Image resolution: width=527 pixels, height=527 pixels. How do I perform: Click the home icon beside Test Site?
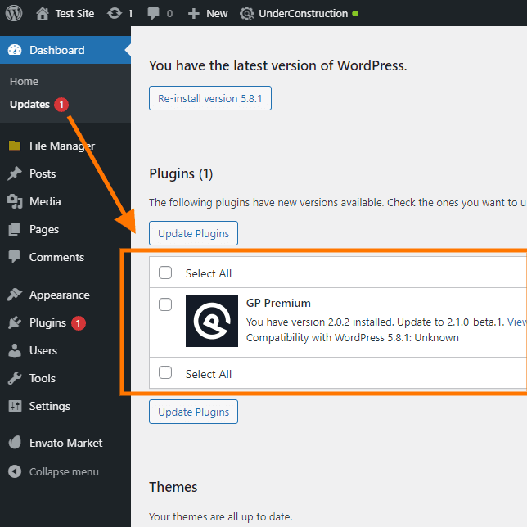click(43, 13)
